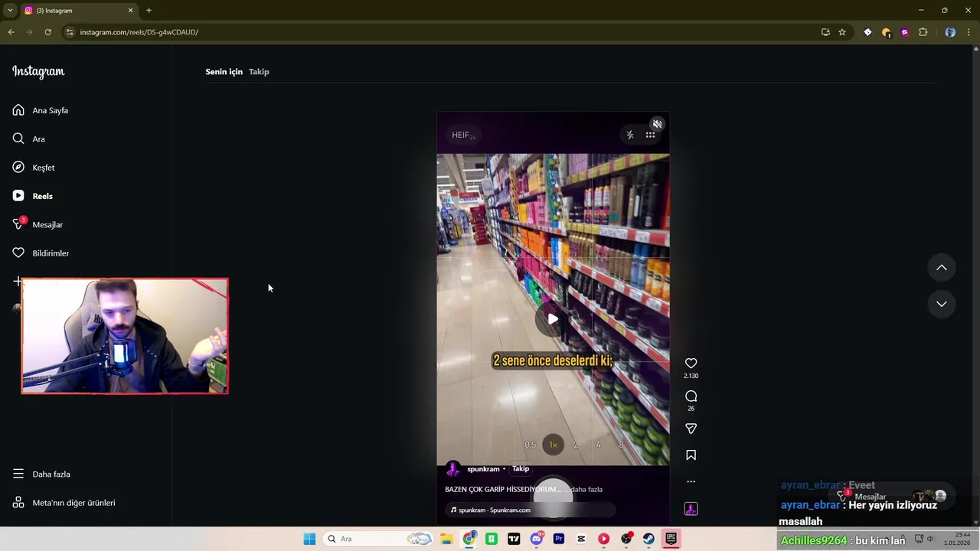Open volume control in system tray

tap(931, 540)
